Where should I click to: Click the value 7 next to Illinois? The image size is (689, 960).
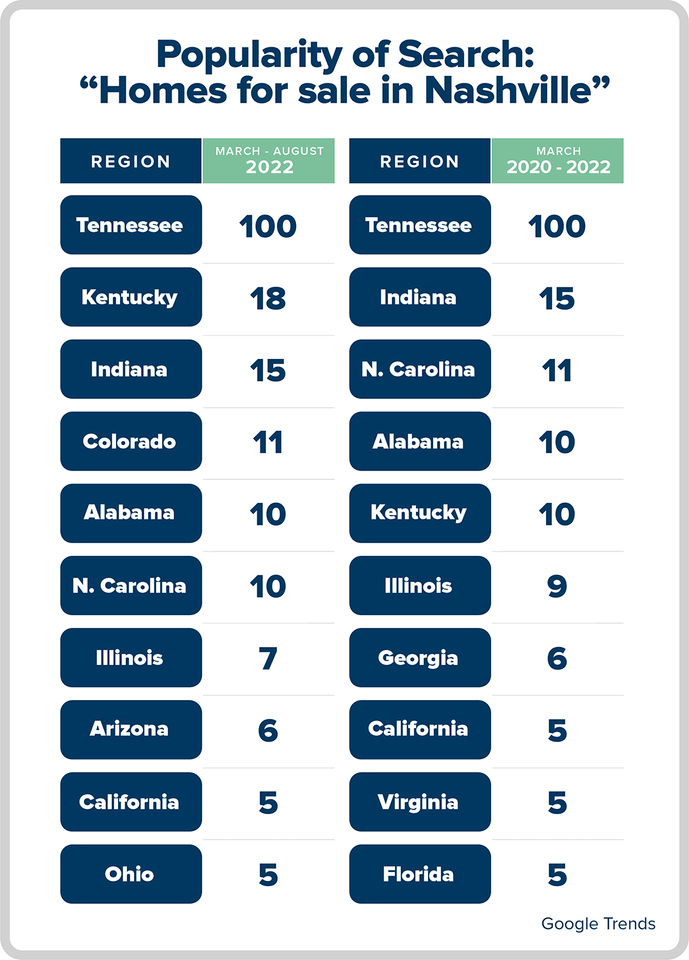(x=268, y=658)
